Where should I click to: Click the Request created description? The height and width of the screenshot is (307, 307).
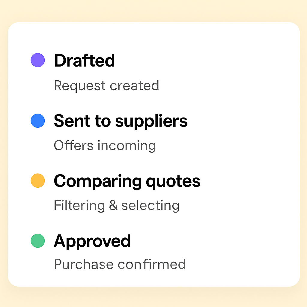106,86
